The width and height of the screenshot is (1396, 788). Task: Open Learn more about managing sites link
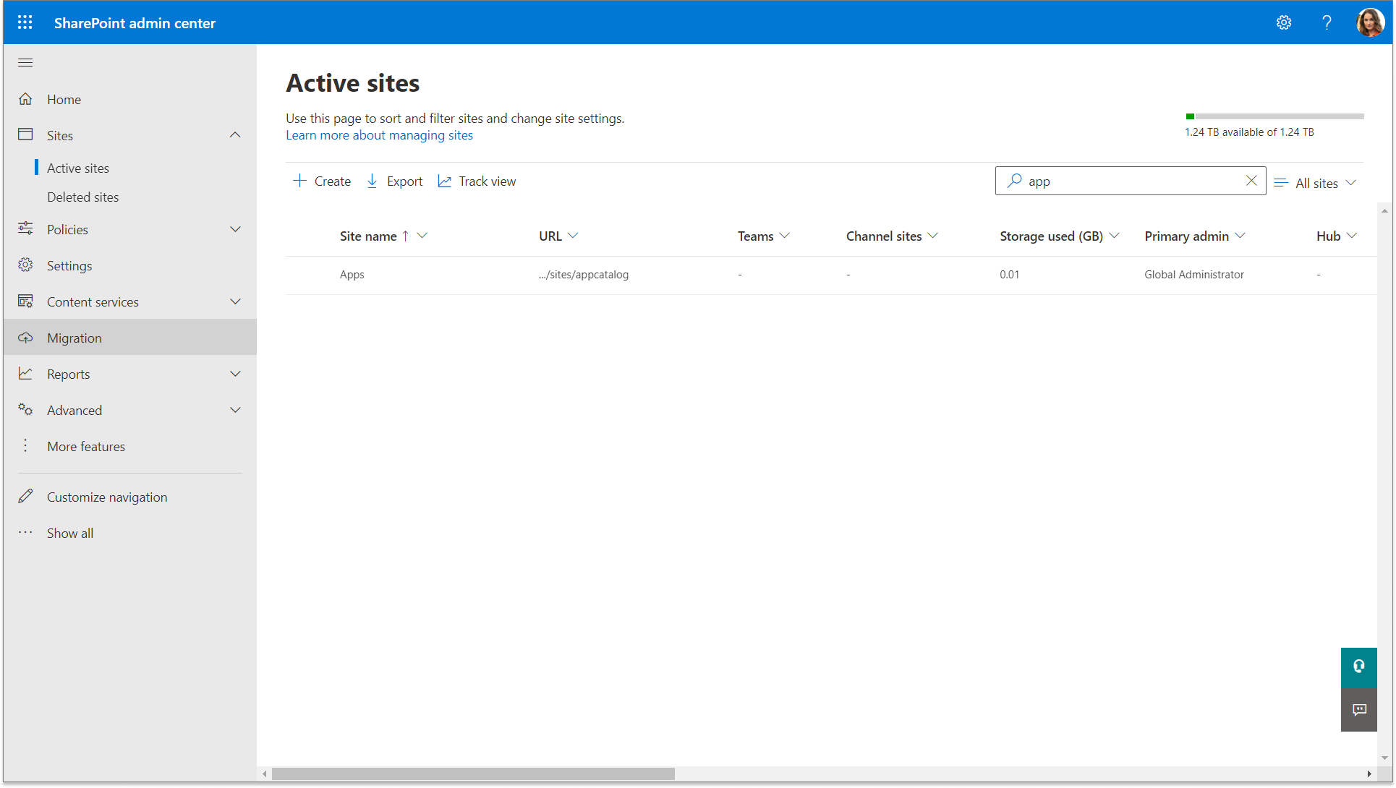click(x=379, y=135)
